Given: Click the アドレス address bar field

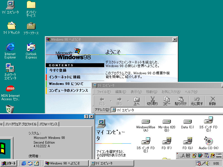Looking at the screenshot, I should pos(167,110).
